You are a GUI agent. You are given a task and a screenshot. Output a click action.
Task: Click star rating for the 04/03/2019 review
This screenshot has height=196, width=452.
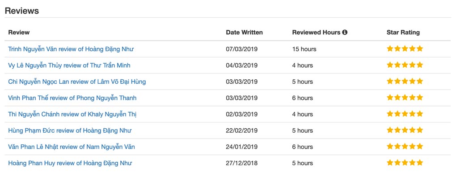405,65
